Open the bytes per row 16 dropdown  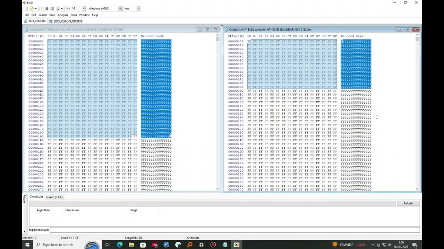84,9
